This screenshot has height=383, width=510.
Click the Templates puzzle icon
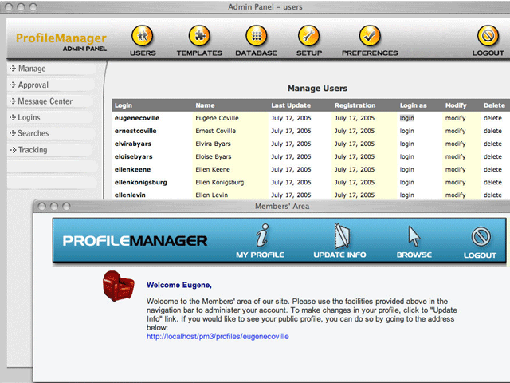pyautogui.click(x=199, y=37)
